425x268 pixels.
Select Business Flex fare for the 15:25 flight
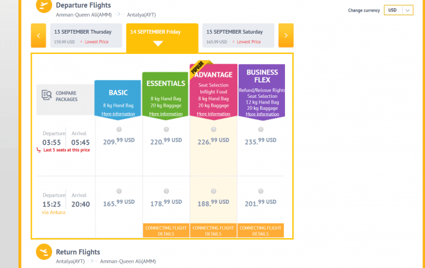[261, 191]
